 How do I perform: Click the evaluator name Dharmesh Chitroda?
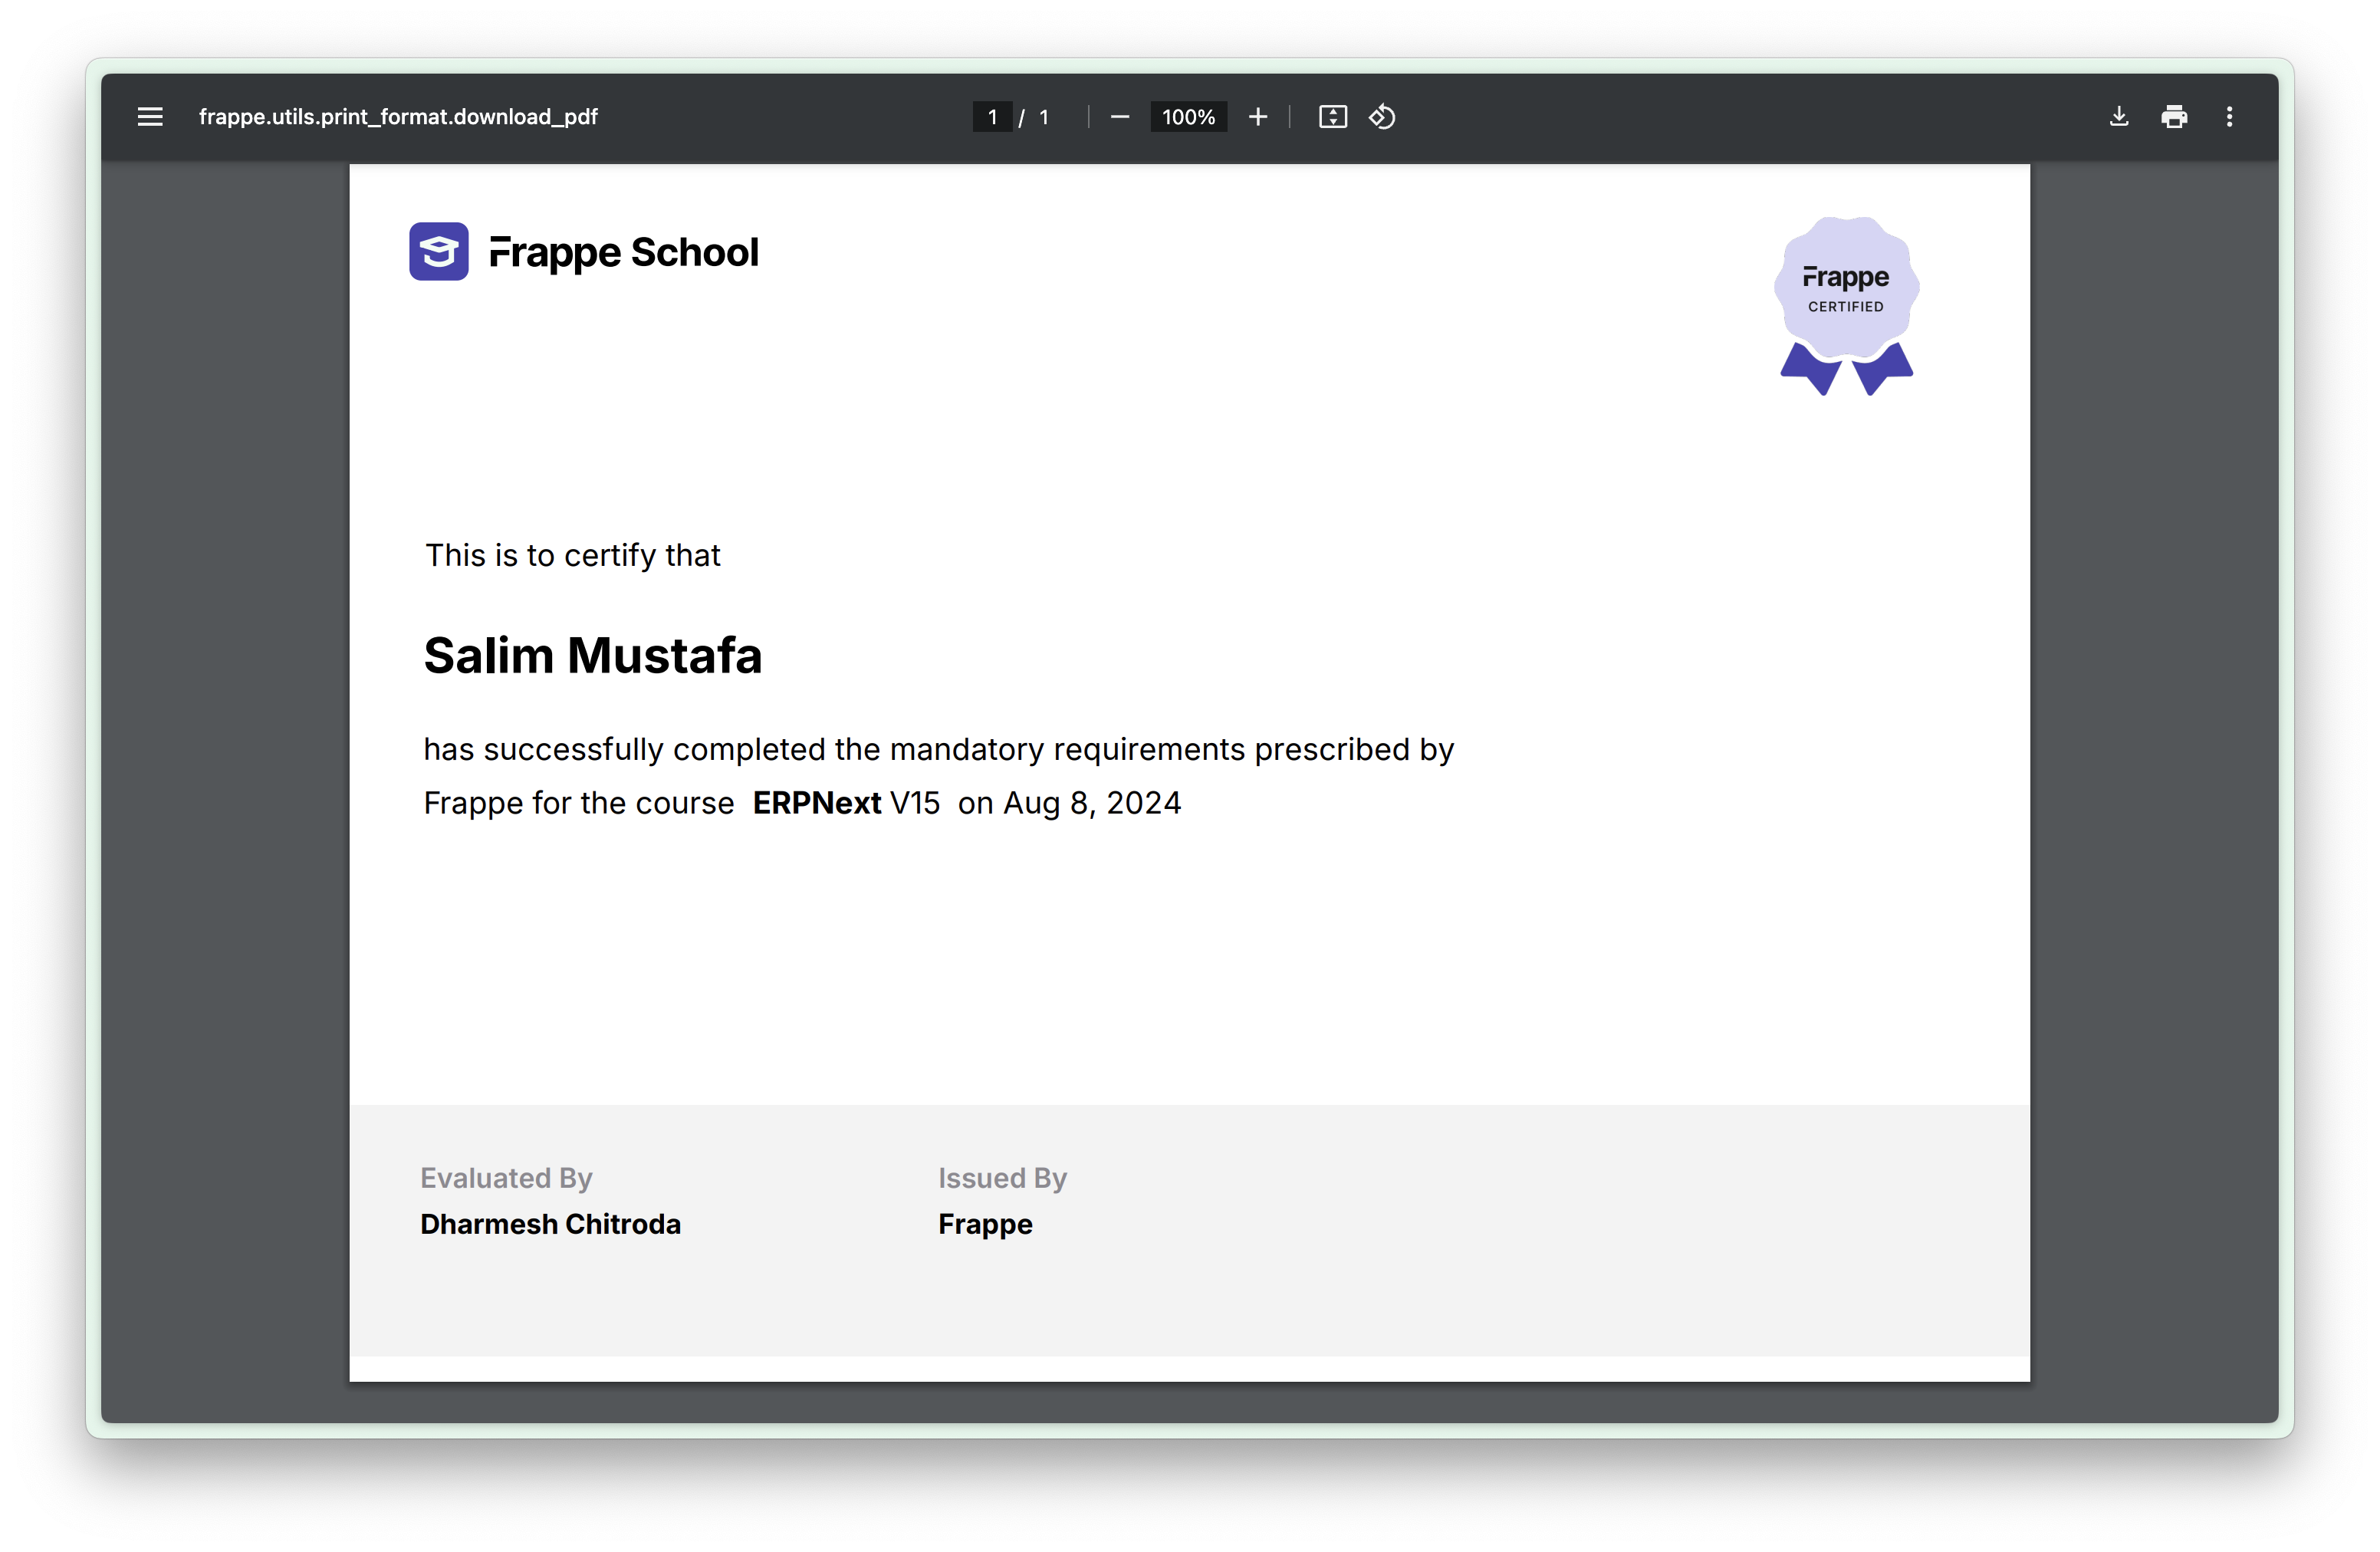click(x=550, y=1224)
